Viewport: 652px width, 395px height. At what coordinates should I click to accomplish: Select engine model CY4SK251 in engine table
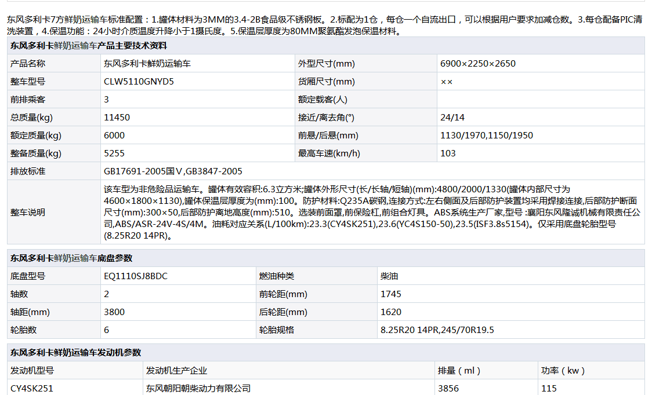pyautogui.click(x=31, y=388)
